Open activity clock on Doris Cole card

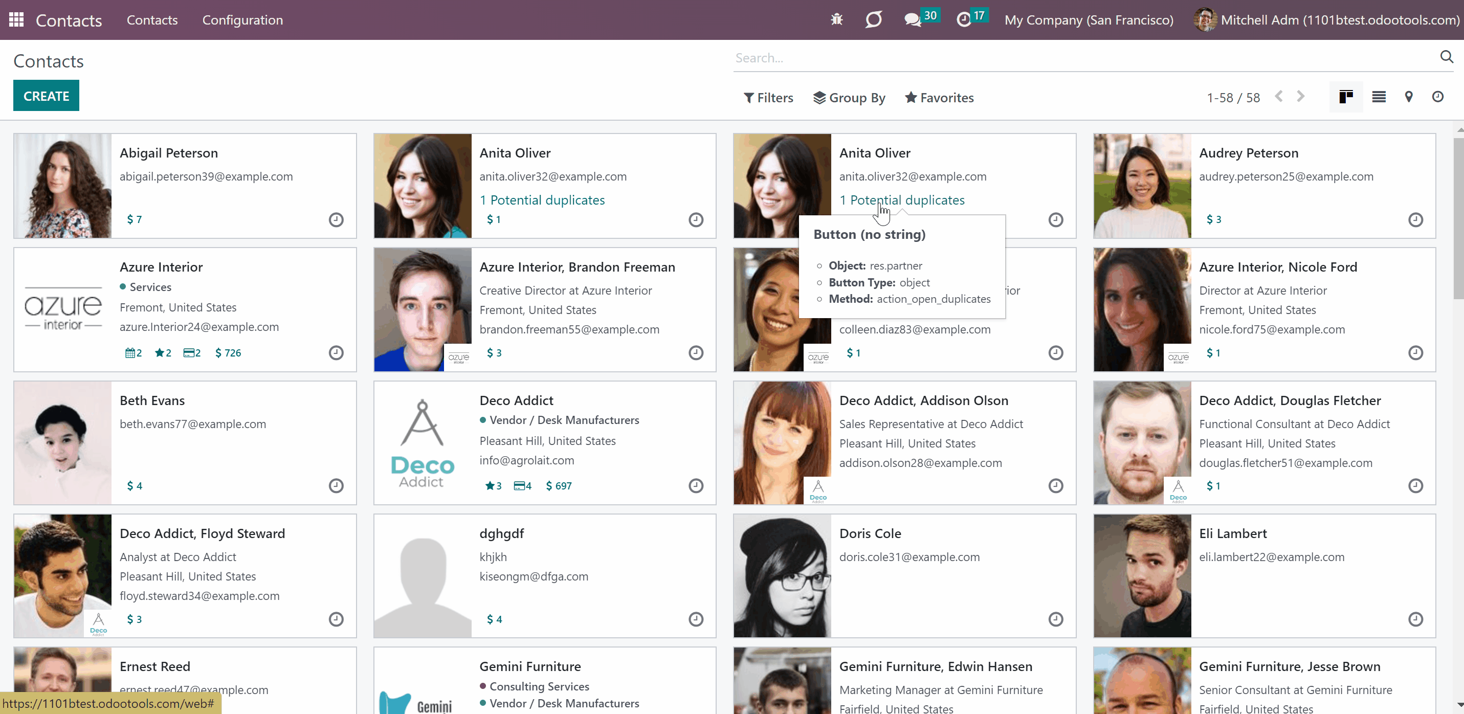[1056, 619]
